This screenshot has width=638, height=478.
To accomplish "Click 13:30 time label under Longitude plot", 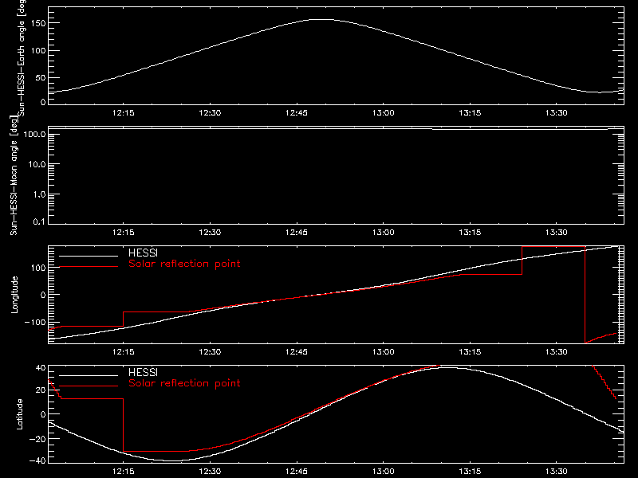I will pyautogui.click(x=557, y=351).
